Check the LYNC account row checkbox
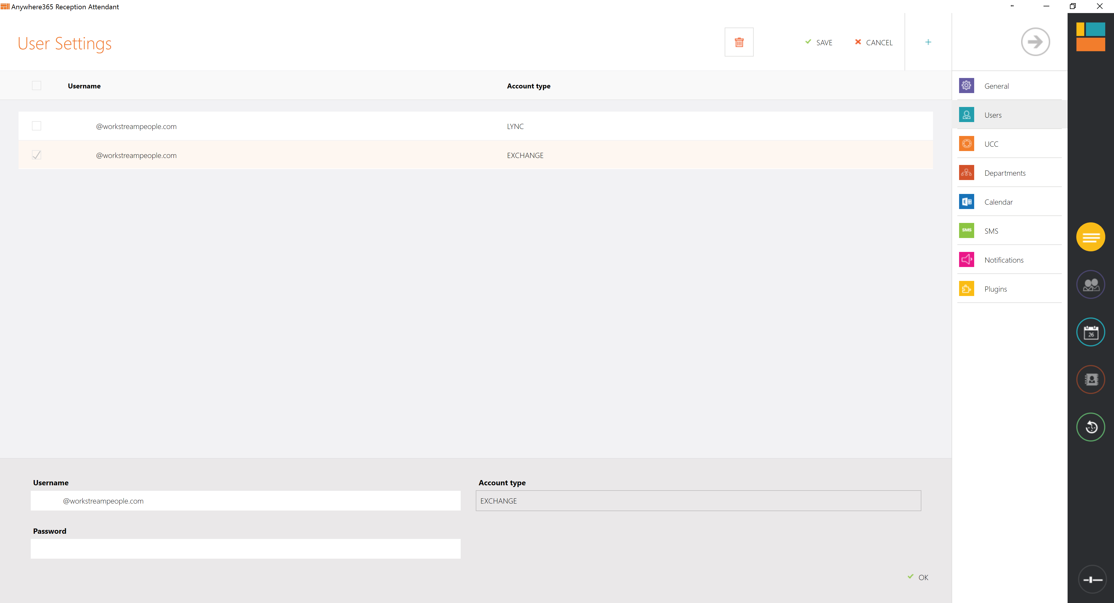 [x=37, y=126]
